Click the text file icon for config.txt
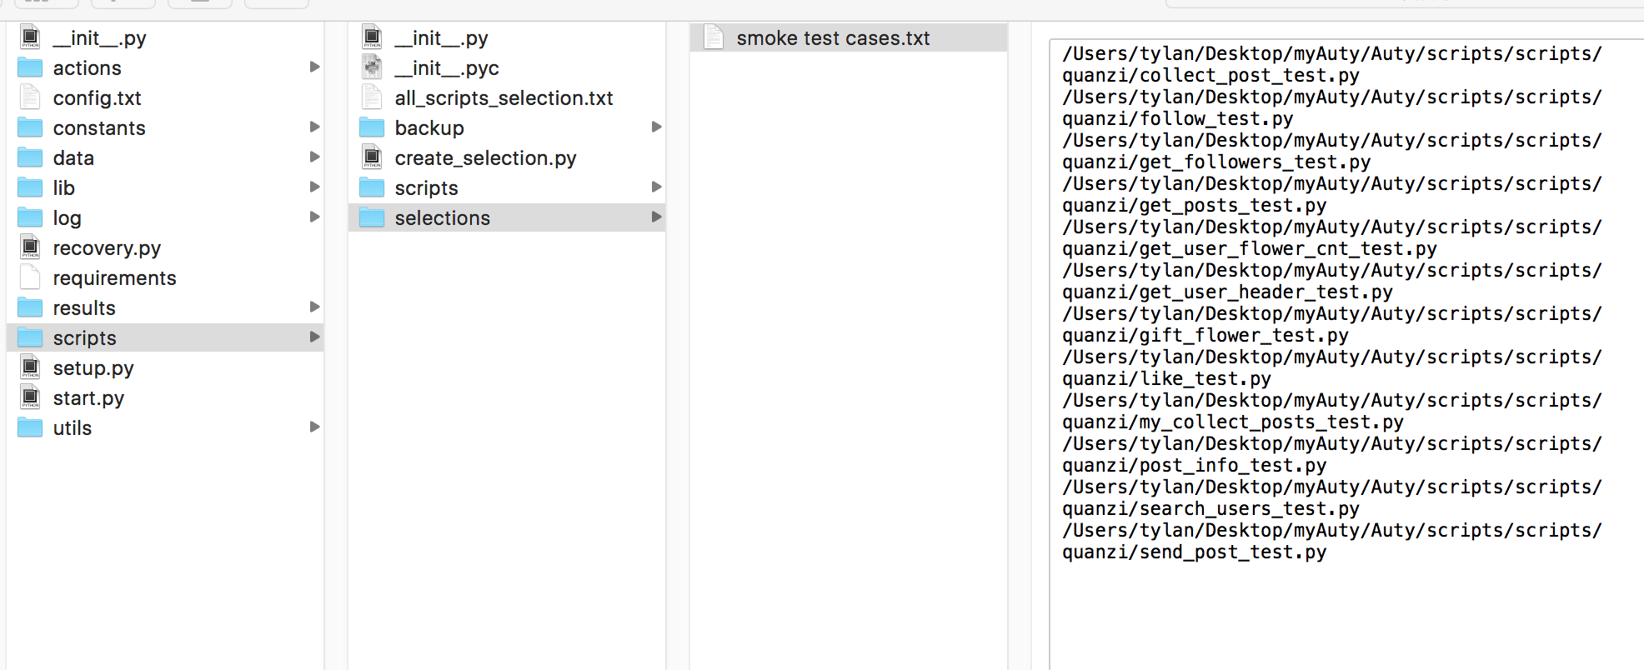 [x=31, y=97]
